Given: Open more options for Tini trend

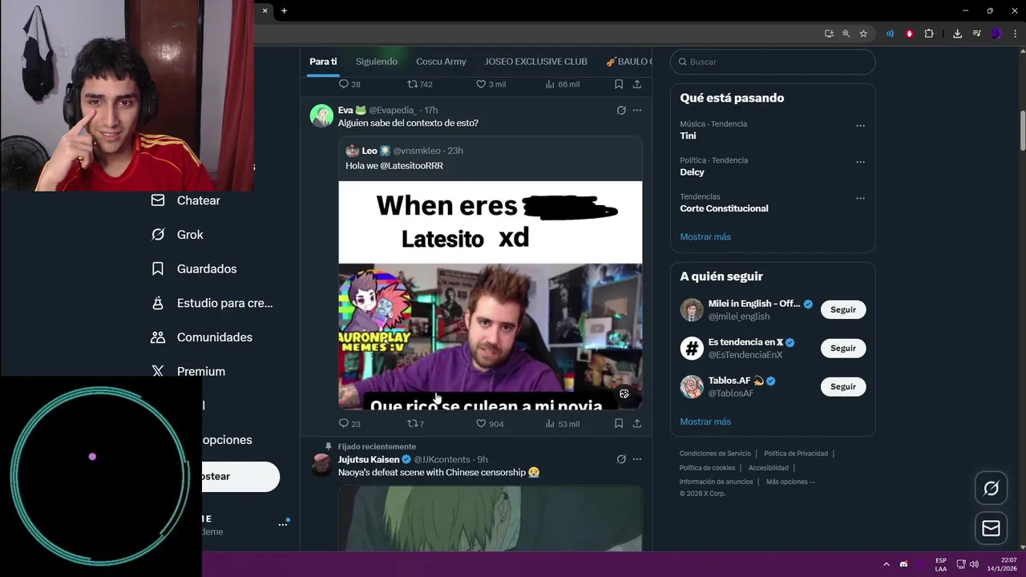Looking at the screenshot, I should click(x=860, y=126).
